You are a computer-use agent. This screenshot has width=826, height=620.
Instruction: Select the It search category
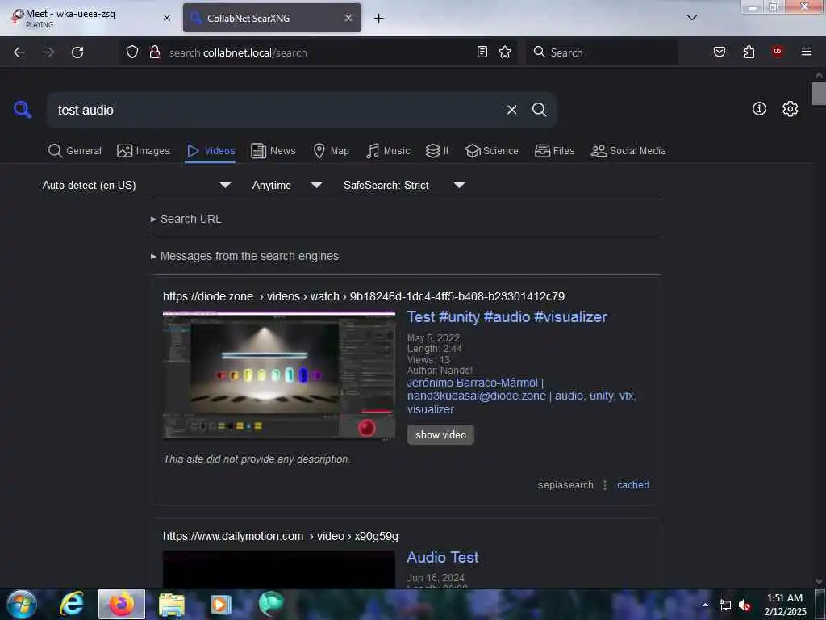click(437, 151)
